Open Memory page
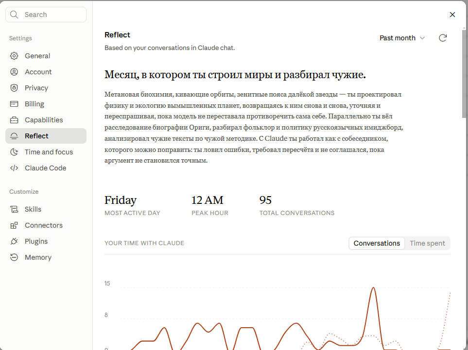Viewport: 468px width, 350px height. pos(46,257)
